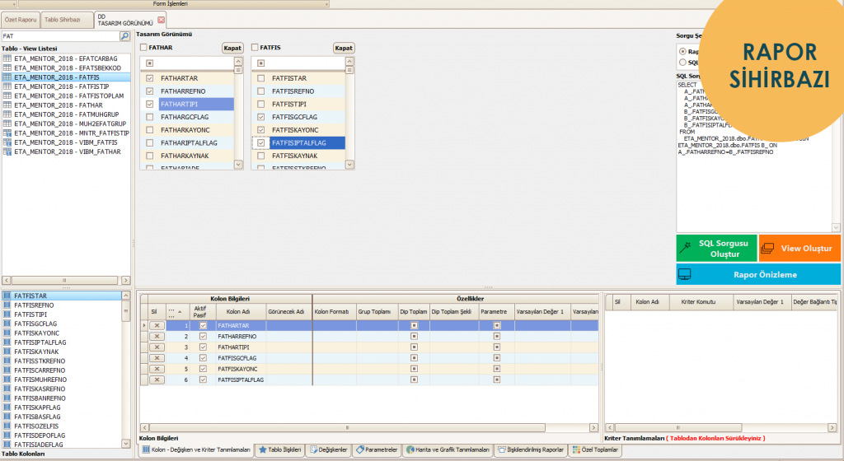Click the SQL Sorgusu Oluştur button
Image resolution: width=844 pixels, height=461 pixels.
(716, 249)
